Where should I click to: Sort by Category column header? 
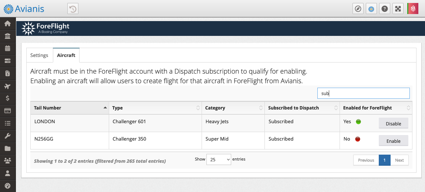pos(233,108)
